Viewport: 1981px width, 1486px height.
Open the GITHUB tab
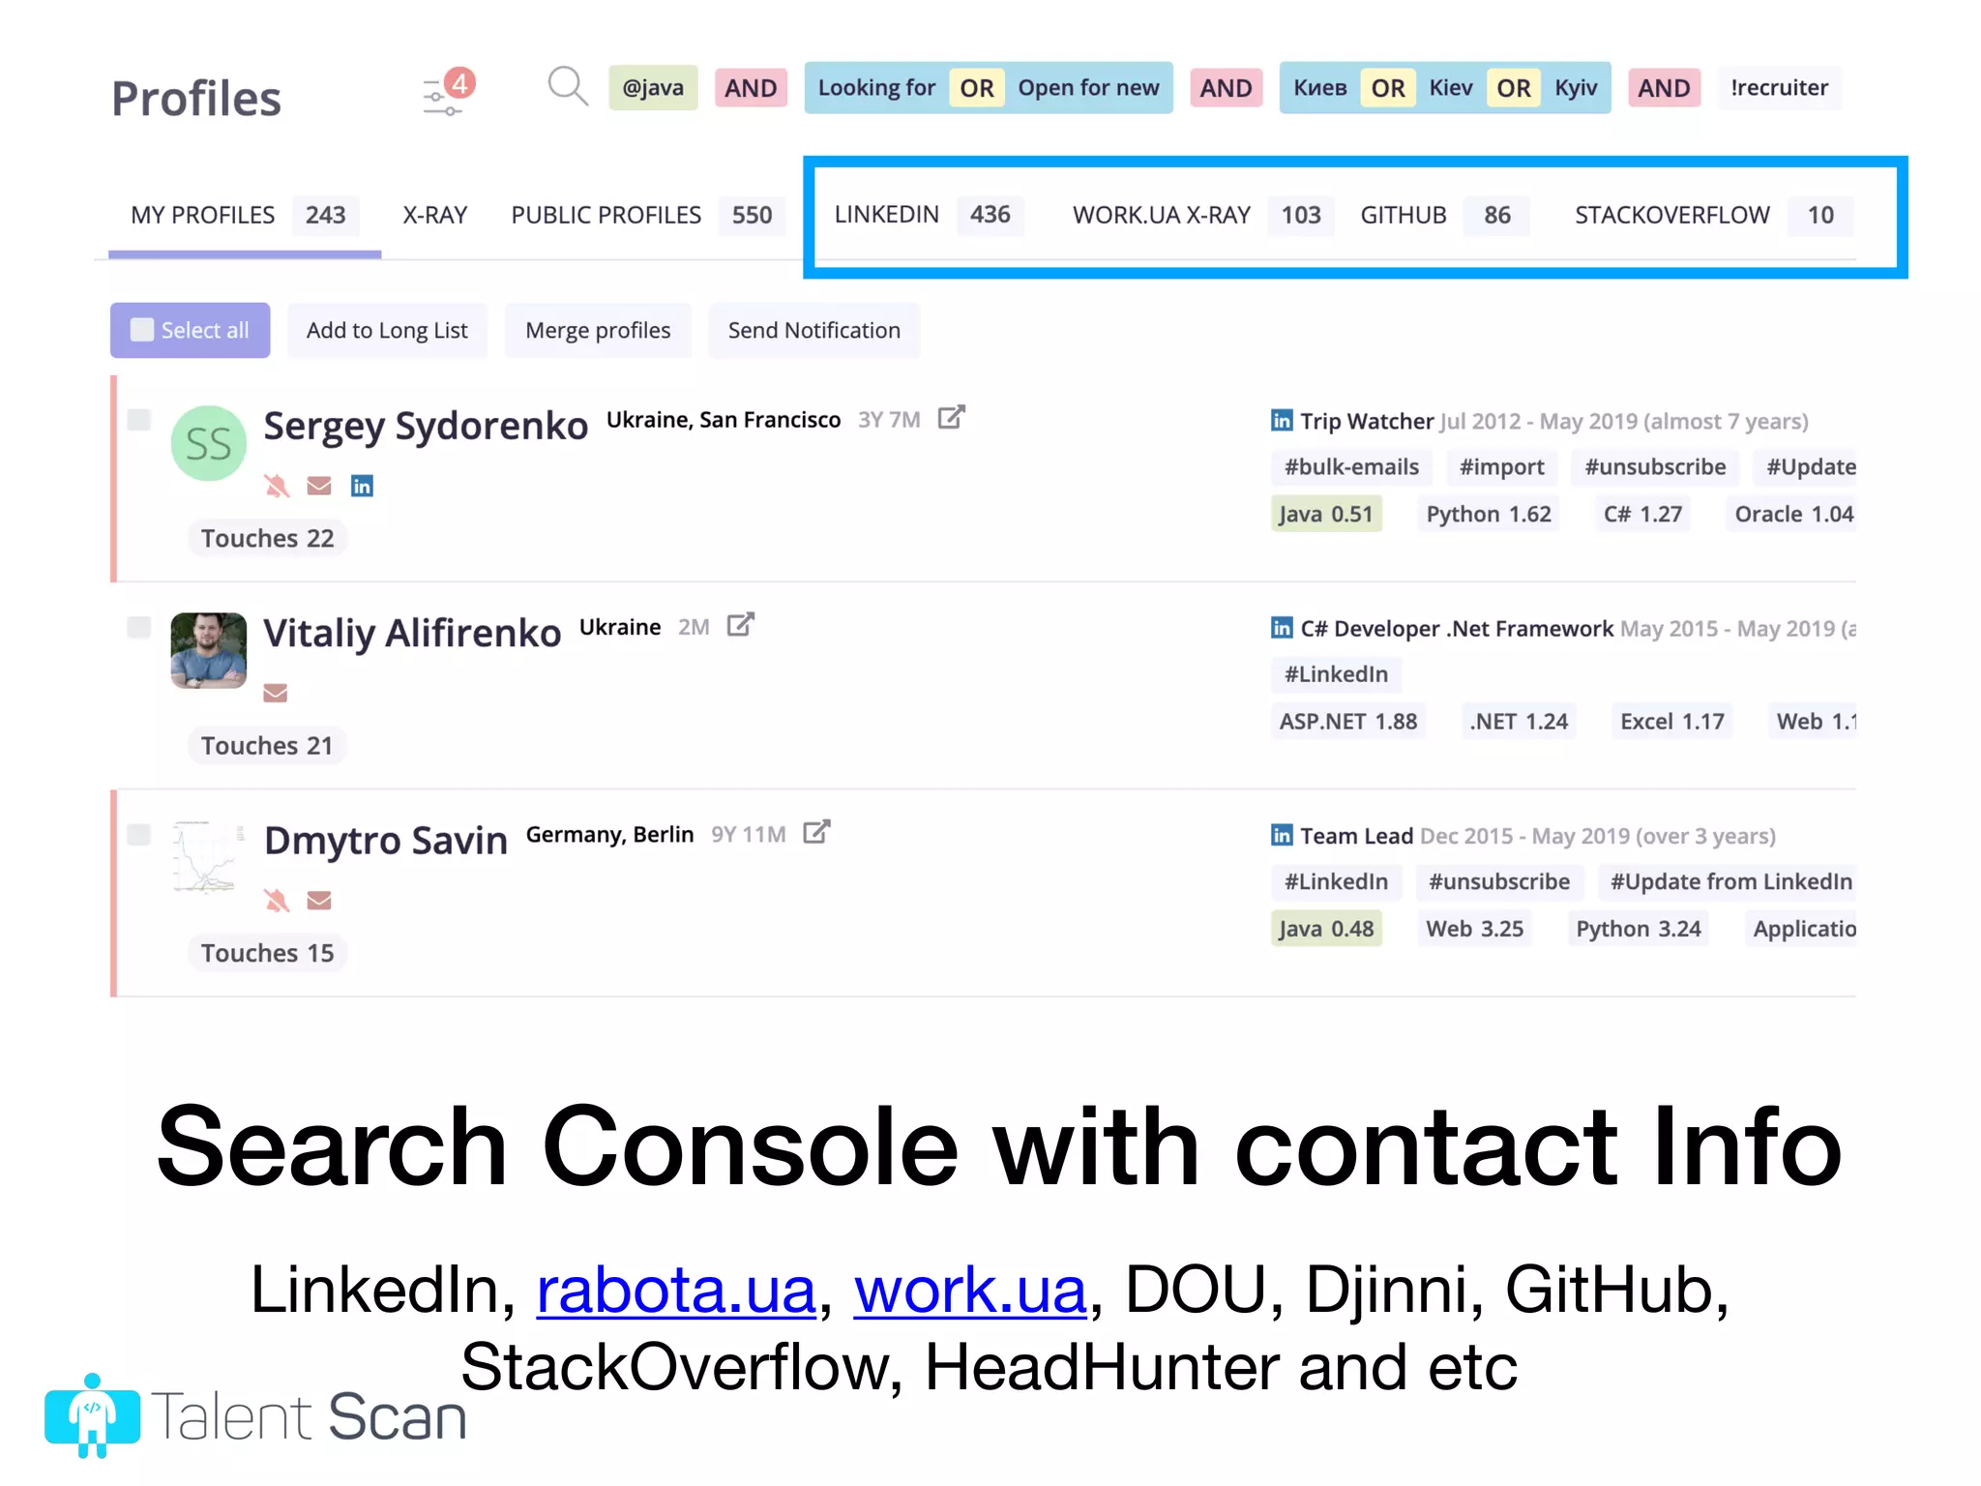1403,215
